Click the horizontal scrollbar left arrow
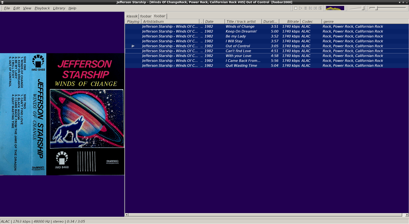Viewport: 409px width, 224px height. 127,215
